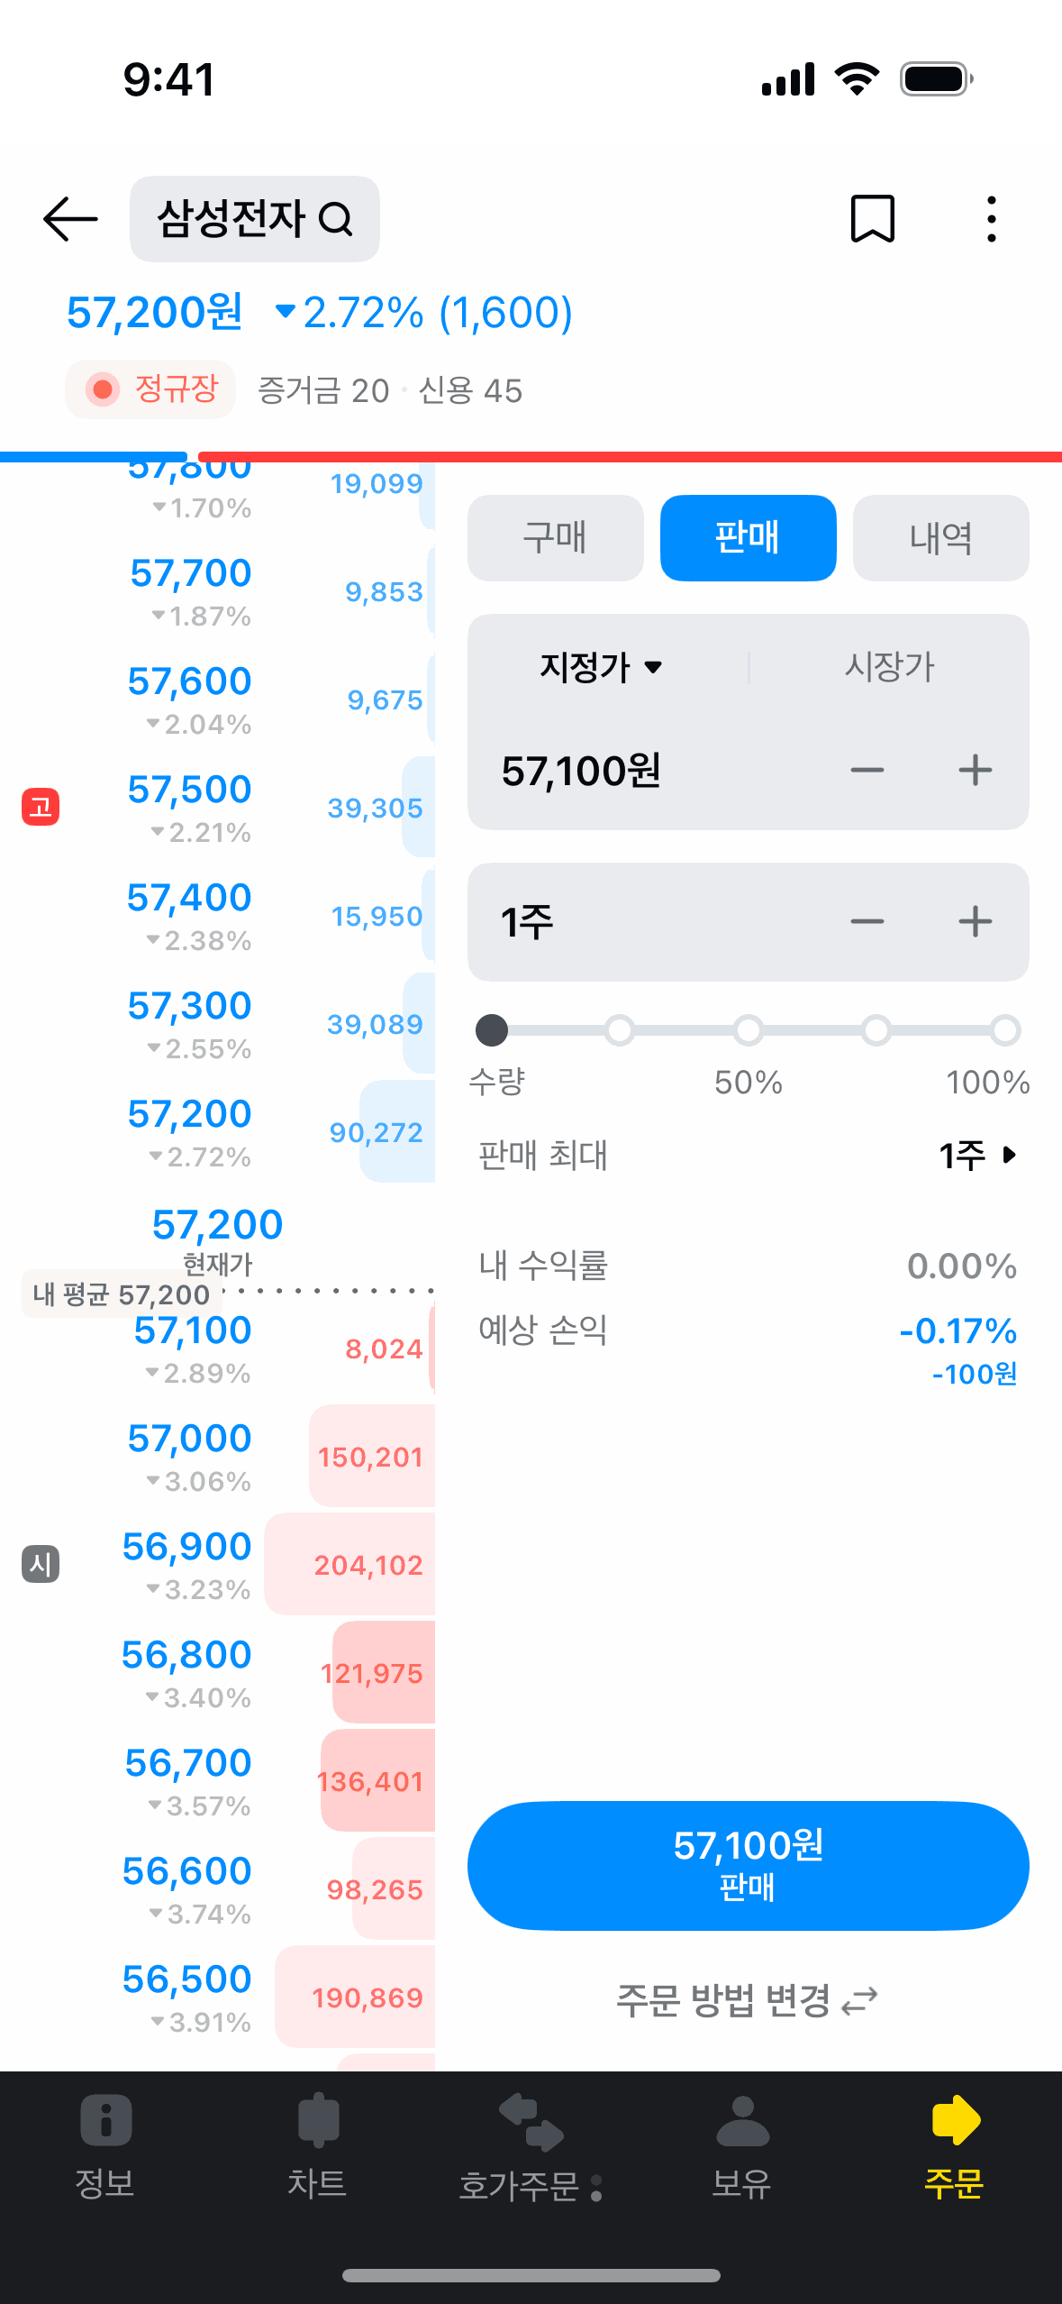Tap the back arrow icon

[x=70, y=219]
